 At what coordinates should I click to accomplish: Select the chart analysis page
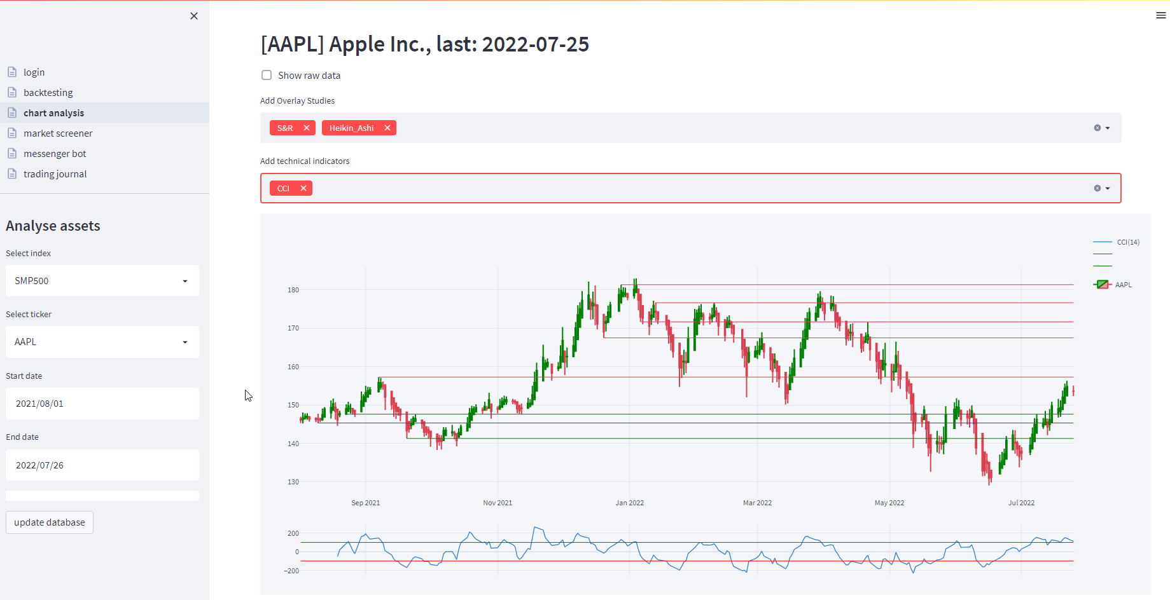tap(53, 112)
